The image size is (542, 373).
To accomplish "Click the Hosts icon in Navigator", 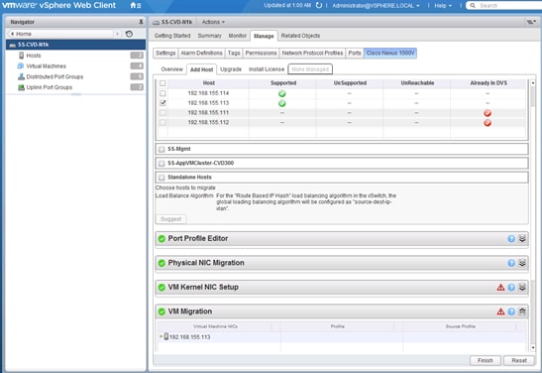I will pyautogui.click(x=22, y=56).
